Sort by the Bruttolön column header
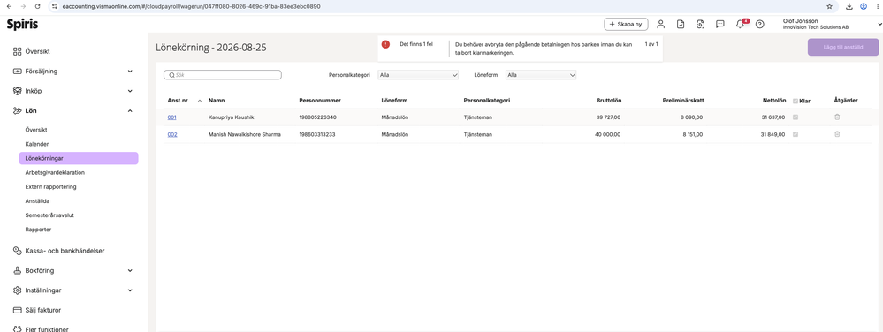883x332 pixels. click(x=609, y=101)
